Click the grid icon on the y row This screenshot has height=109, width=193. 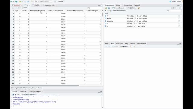pyautogui.click(x=179, y=26)
